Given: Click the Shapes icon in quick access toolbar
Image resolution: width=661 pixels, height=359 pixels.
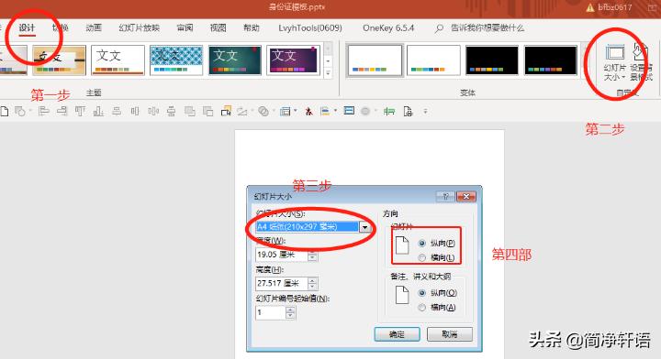Looking at the screenshot, I should pyautogui.click(x=19, y=112).
